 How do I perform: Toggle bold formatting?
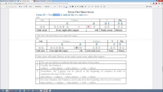pos(60,7)
